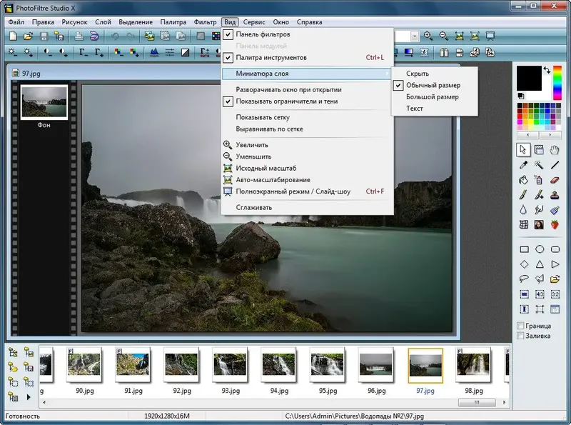Uncheck Панель фильтров in the menu
This screenshot has width=571, height=425.
(x=263, y=34)
